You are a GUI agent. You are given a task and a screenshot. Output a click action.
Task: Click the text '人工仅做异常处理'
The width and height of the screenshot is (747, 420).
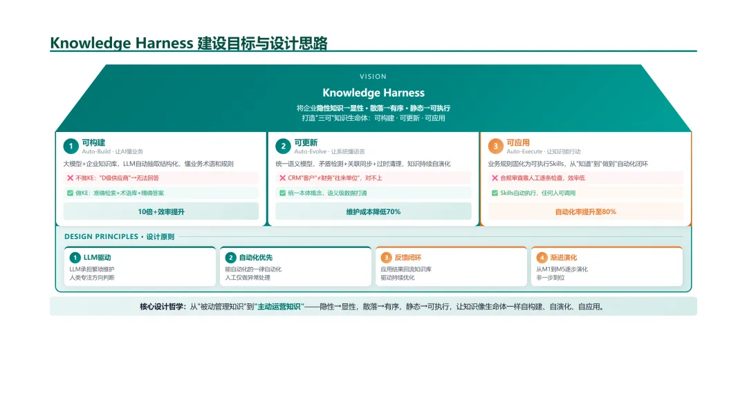click(x=248, y=278)
